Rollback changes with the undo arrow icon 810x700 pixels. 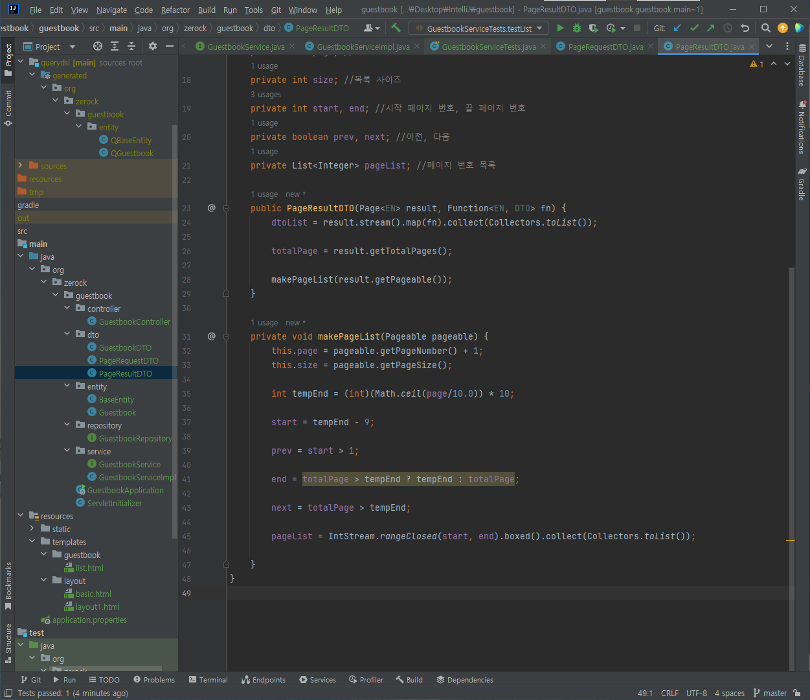pos(745,28)
